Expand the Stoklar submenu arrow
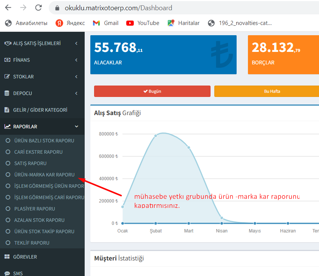 tap(76, 77)
